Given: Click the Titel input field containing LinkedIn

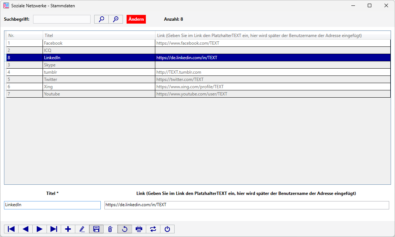Looking at the screenshot, I should click(52, 205).
